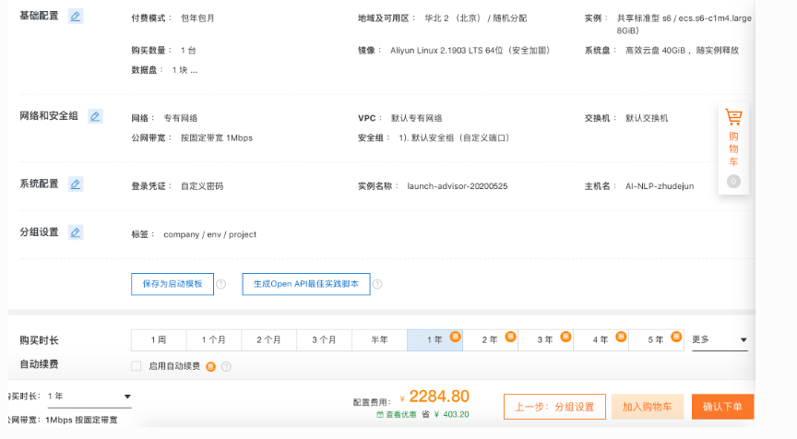Click discount badge on 5 年 option
The height and width of the screenshot is (439, 797).
click(x=676, y=337)
